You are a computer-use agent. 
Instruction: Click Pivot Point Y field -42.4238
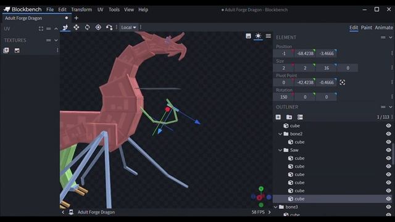coord(305,82)
